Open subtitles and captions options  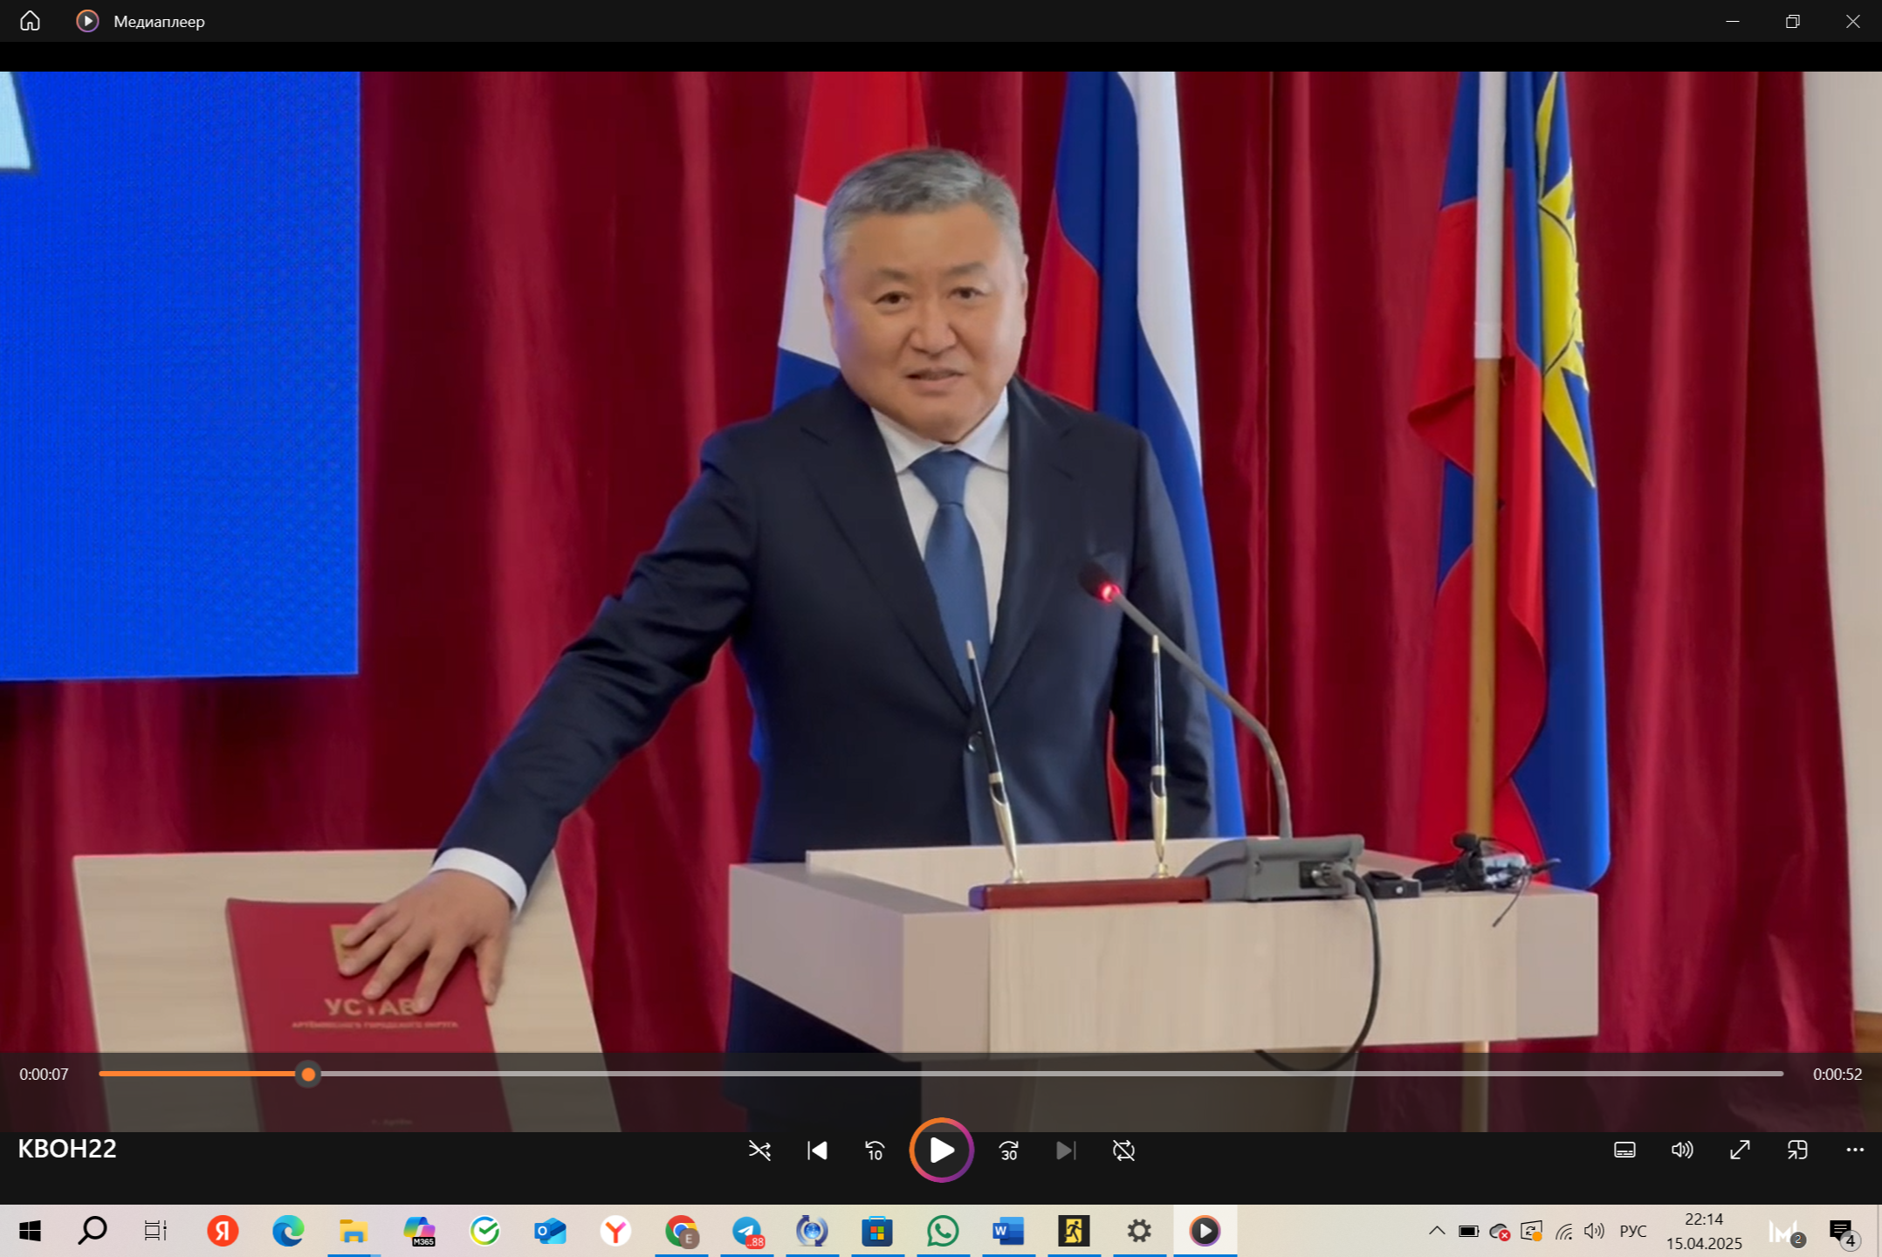(x=1624, y=1150)
